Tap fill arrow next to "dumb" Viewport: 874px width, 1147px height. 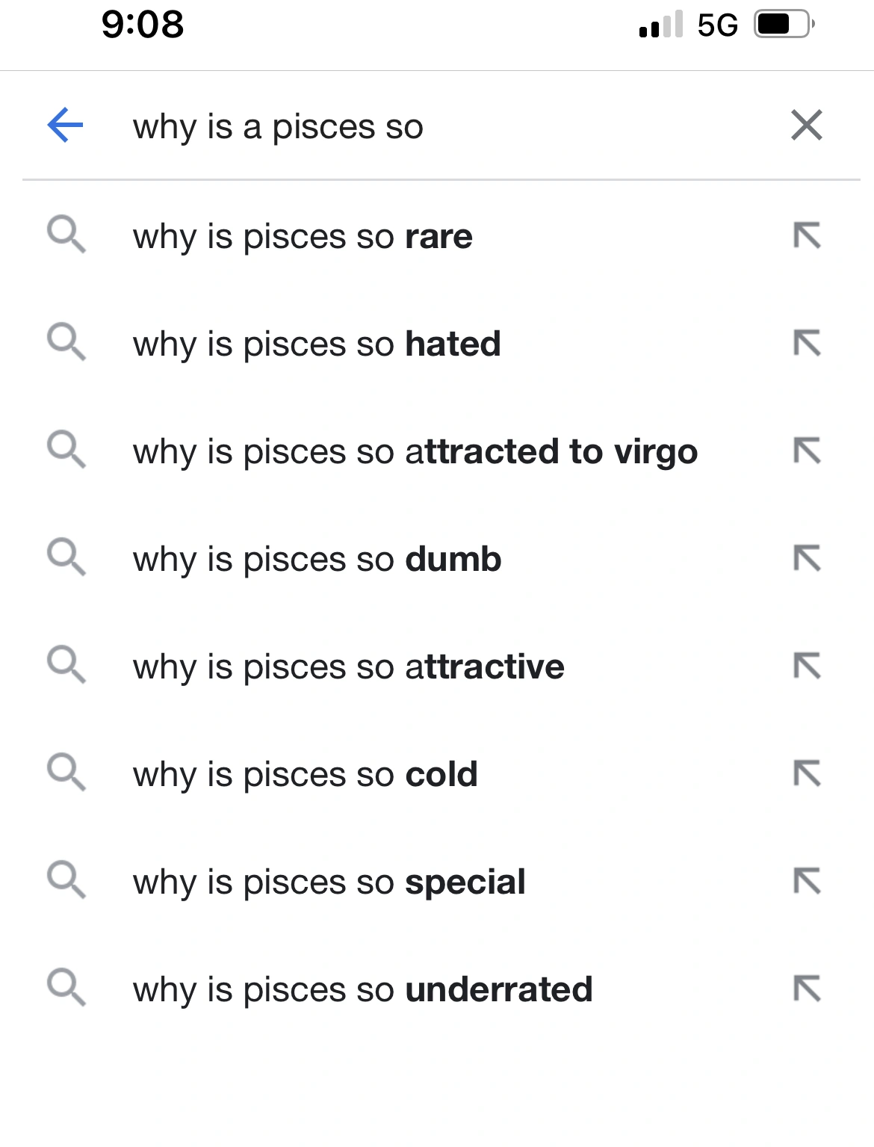point(807,559)
